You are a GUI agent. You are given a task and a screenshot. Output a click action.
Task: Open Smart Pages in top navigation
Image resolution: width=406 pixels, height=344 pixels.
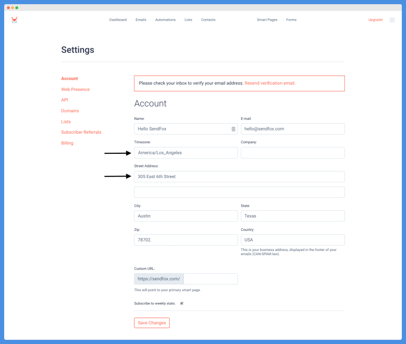(267, 20)
